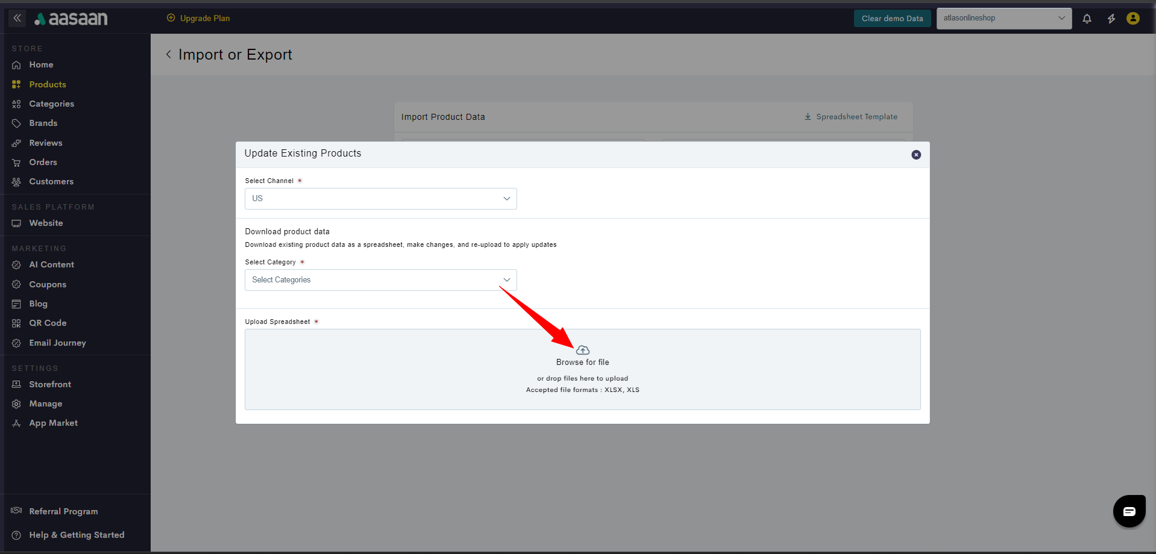Expand the Select Channel dropdown

point(380,199)
